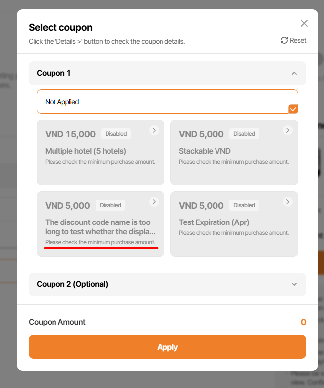Collapse the Coupon 1 section chevron
Screen dimensions: 324x388
coord(294,73)
